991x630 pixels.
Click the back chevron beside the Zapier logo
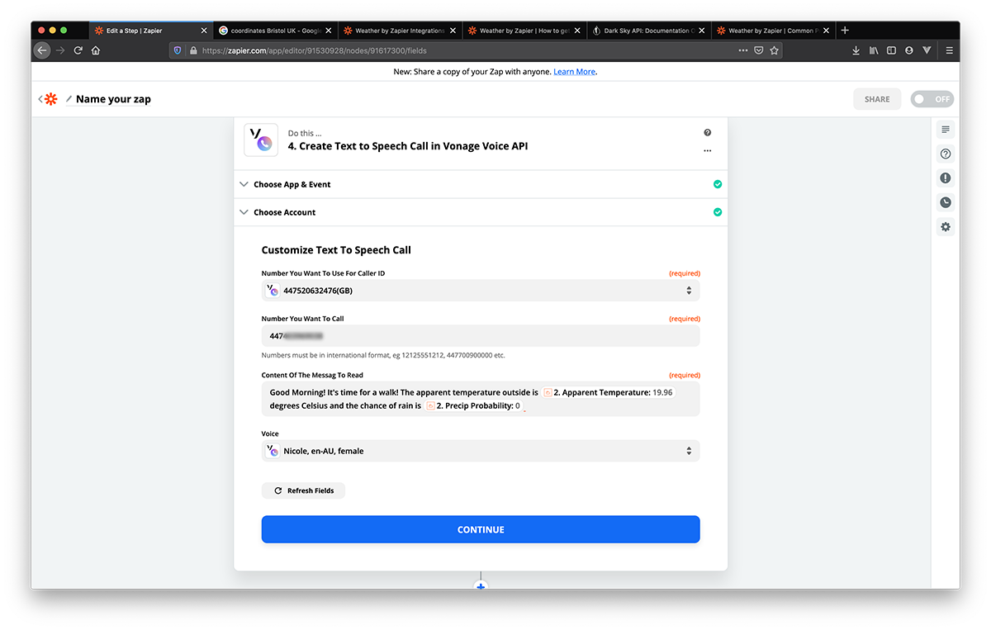(40, 99)
